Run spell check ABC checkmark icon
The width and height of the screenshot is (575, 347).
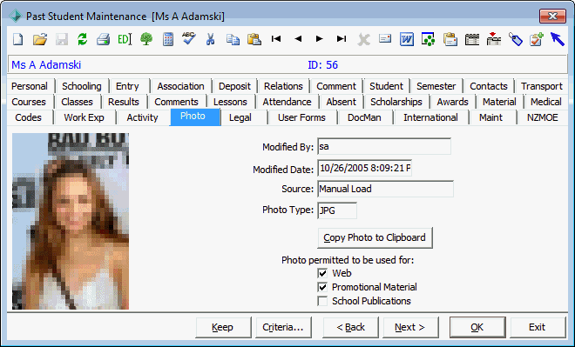tap(189, 38)
